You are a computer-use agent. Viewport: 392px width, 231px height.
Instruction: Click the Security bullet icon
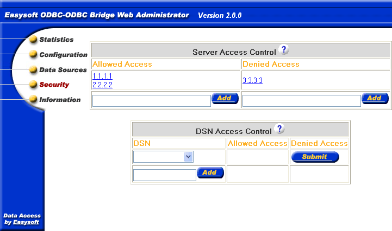[34, 85]
